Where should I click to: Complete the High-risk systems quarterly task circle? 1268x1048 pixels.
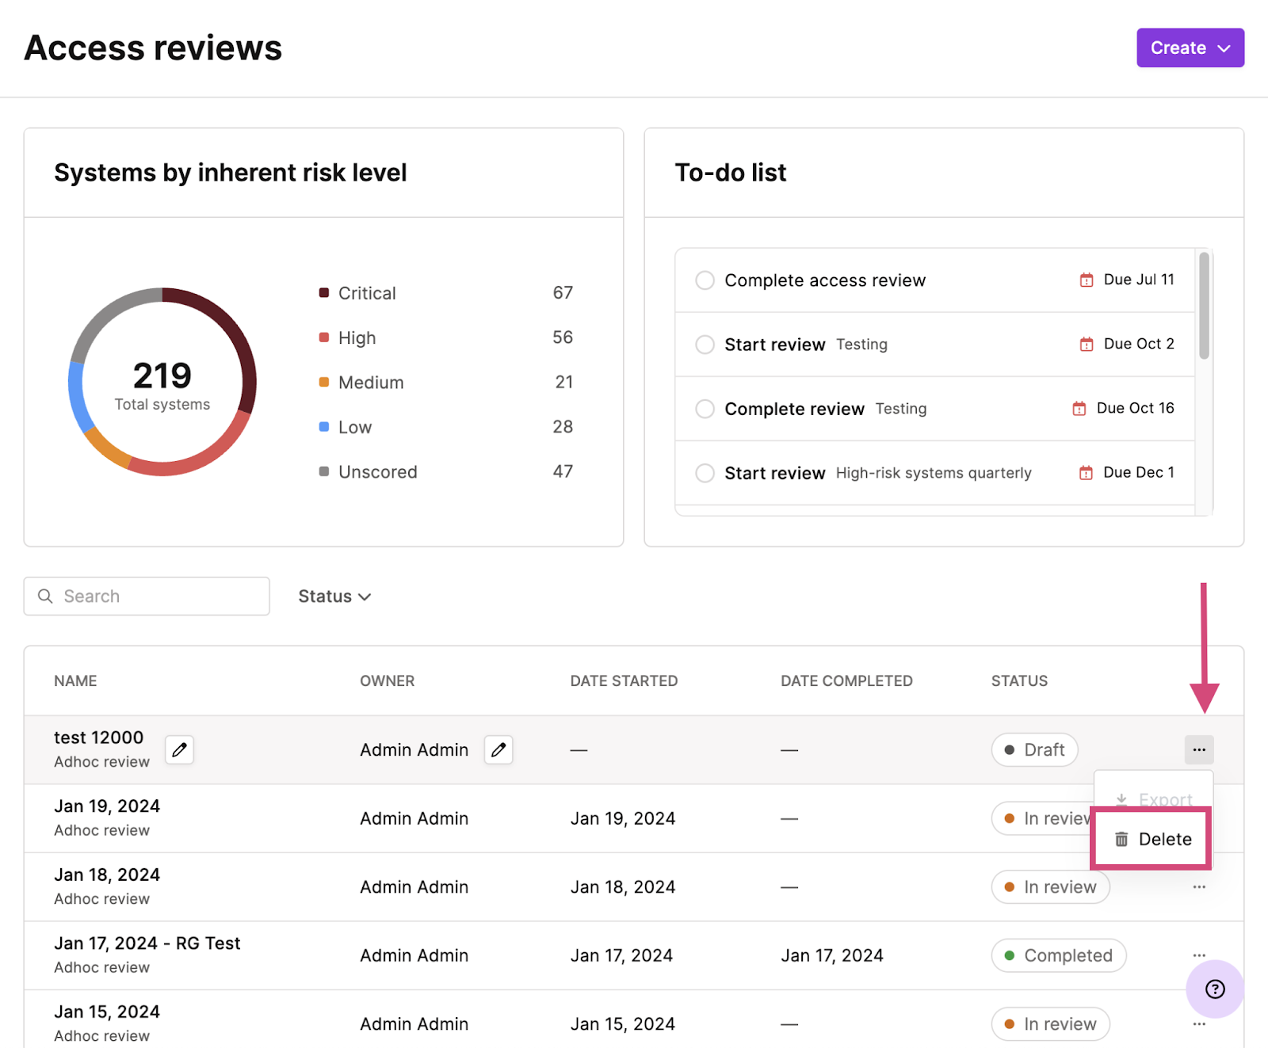point(705,473)
